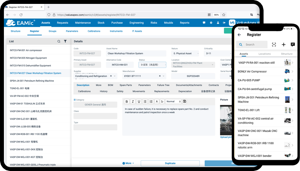Click the search icon in List header
The image size is (300, 171).
pos(59,42)
